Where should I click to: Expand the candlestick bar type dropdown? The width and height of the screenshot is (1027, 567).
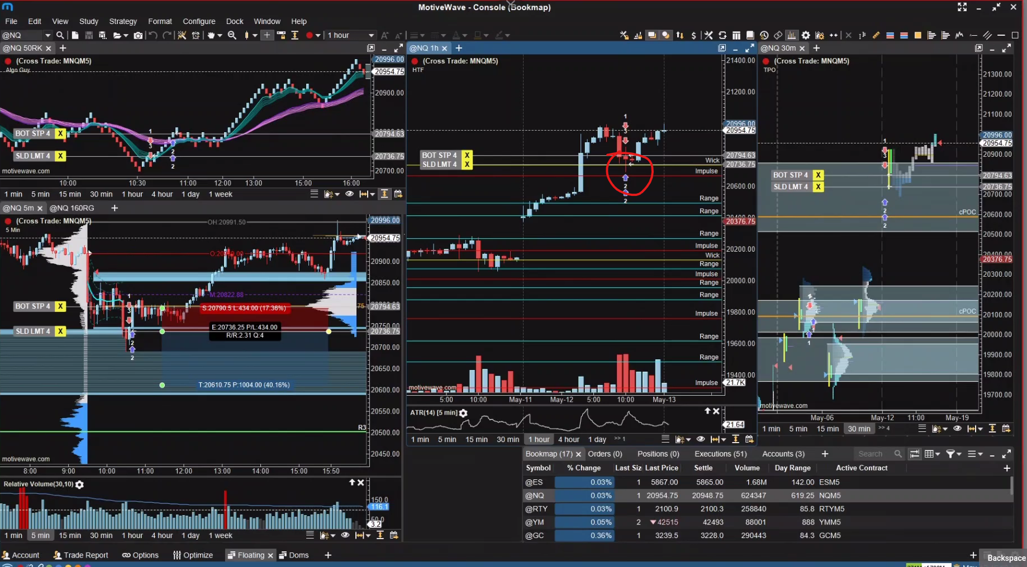255,35
